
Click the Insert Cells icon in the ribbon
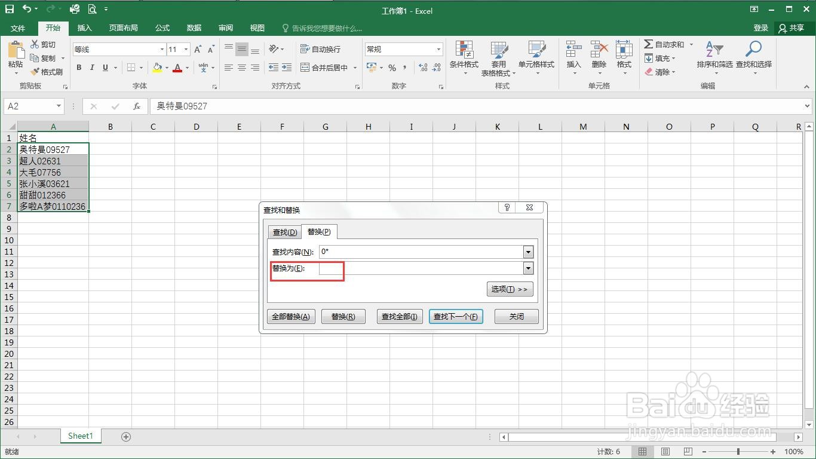pos(573,58)
